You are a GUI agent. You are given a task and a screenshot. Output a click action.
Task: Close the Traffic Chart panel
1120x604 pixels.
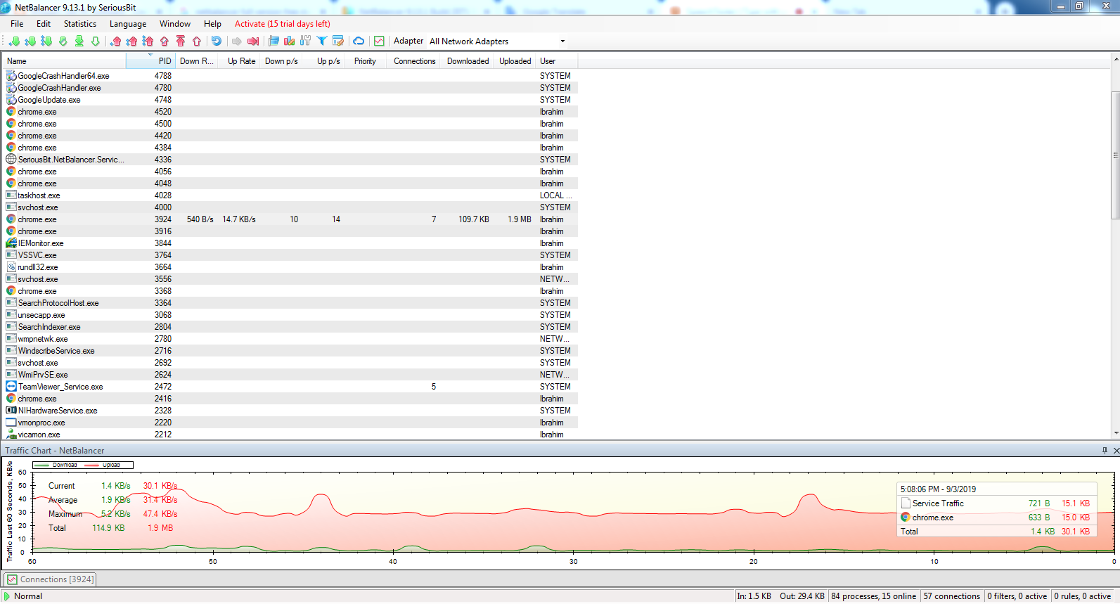(x=1116, y=451)
